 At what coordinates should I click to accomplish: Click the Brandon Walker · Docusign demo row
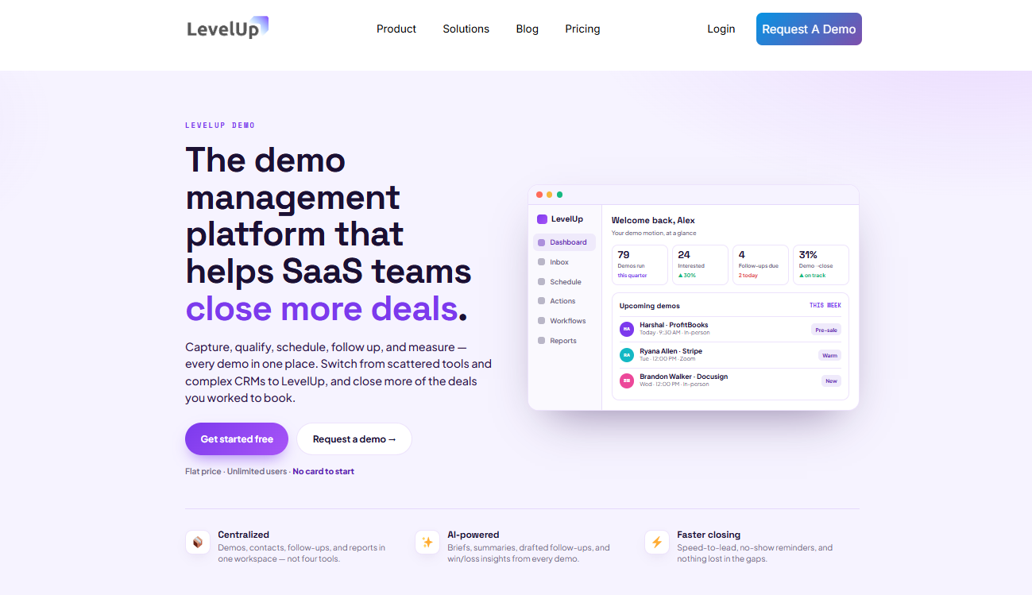coord(730,381)
